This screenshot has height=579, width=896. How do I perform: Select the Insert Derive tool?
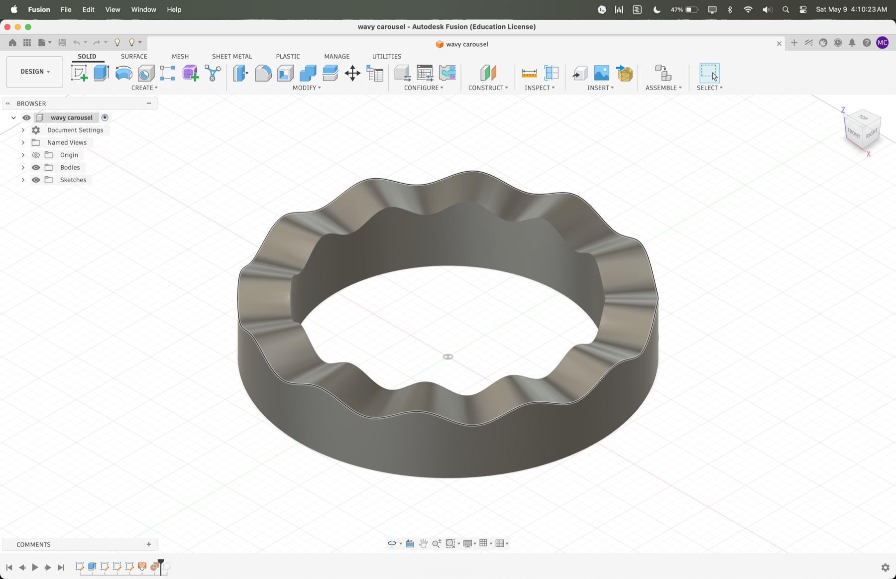click(x=579, y=73)
